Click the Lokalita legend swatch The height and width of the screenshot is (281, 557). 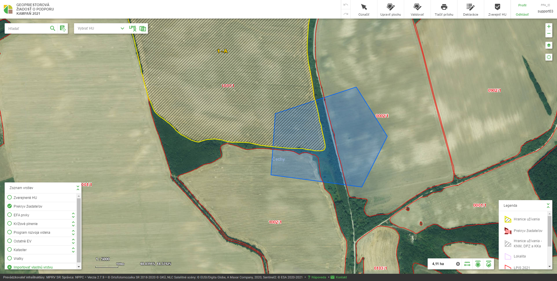508,256
